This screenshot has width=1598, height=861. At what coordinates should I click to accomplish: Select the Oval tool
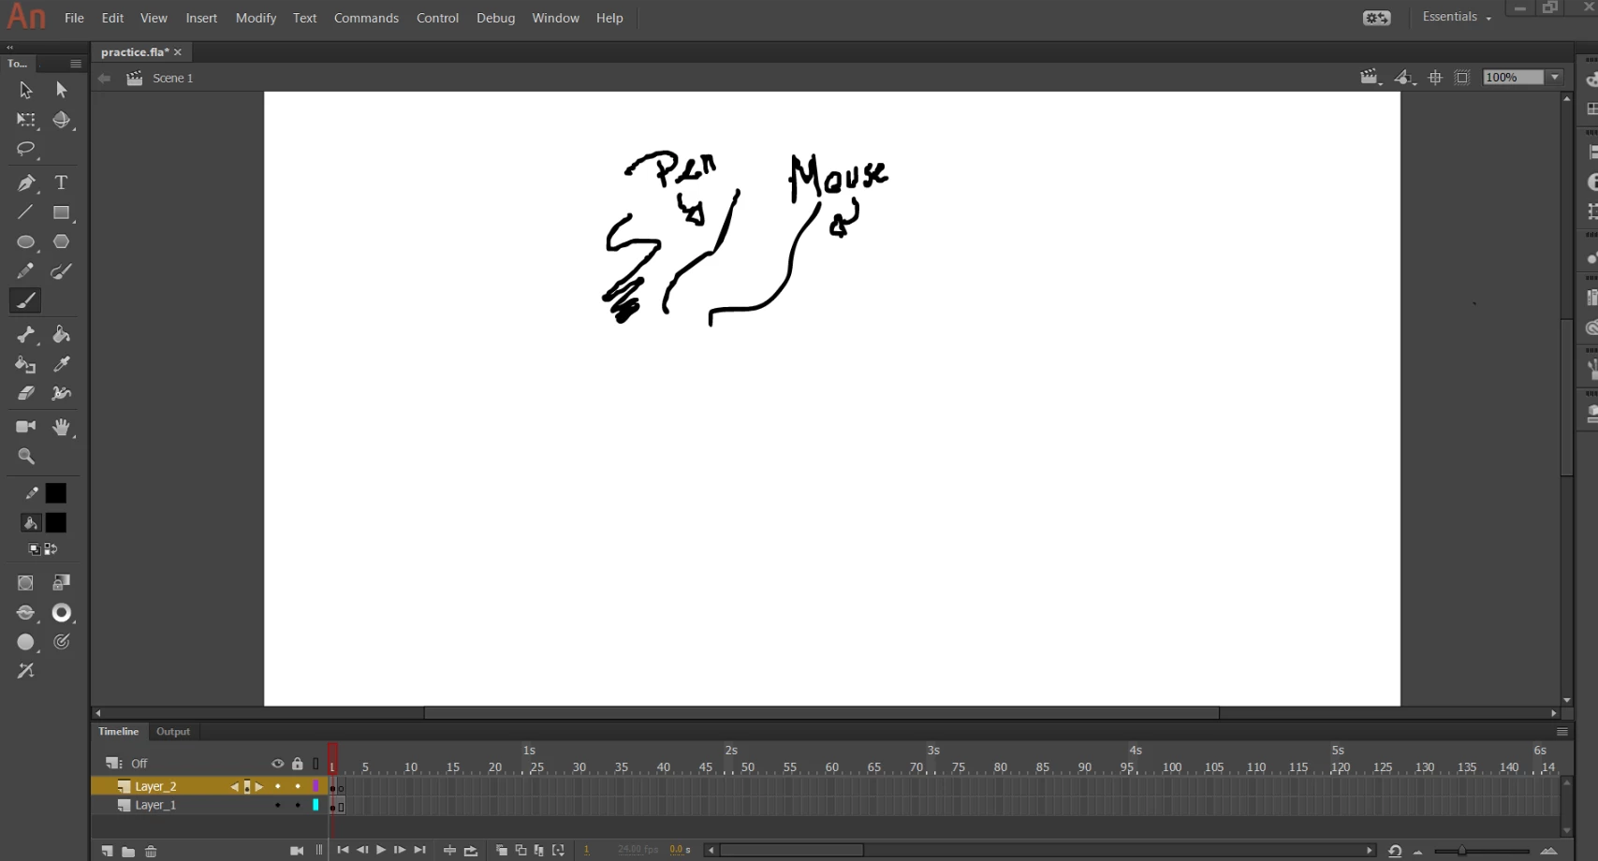(x=25, y=241)
